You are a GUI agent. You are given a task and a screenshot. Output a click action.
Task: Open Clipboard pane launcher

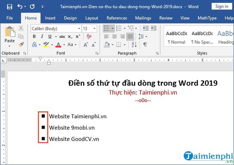pos(25,53)
